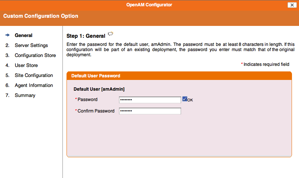Click the Default User [amAdmin] label

click(99, 89)
